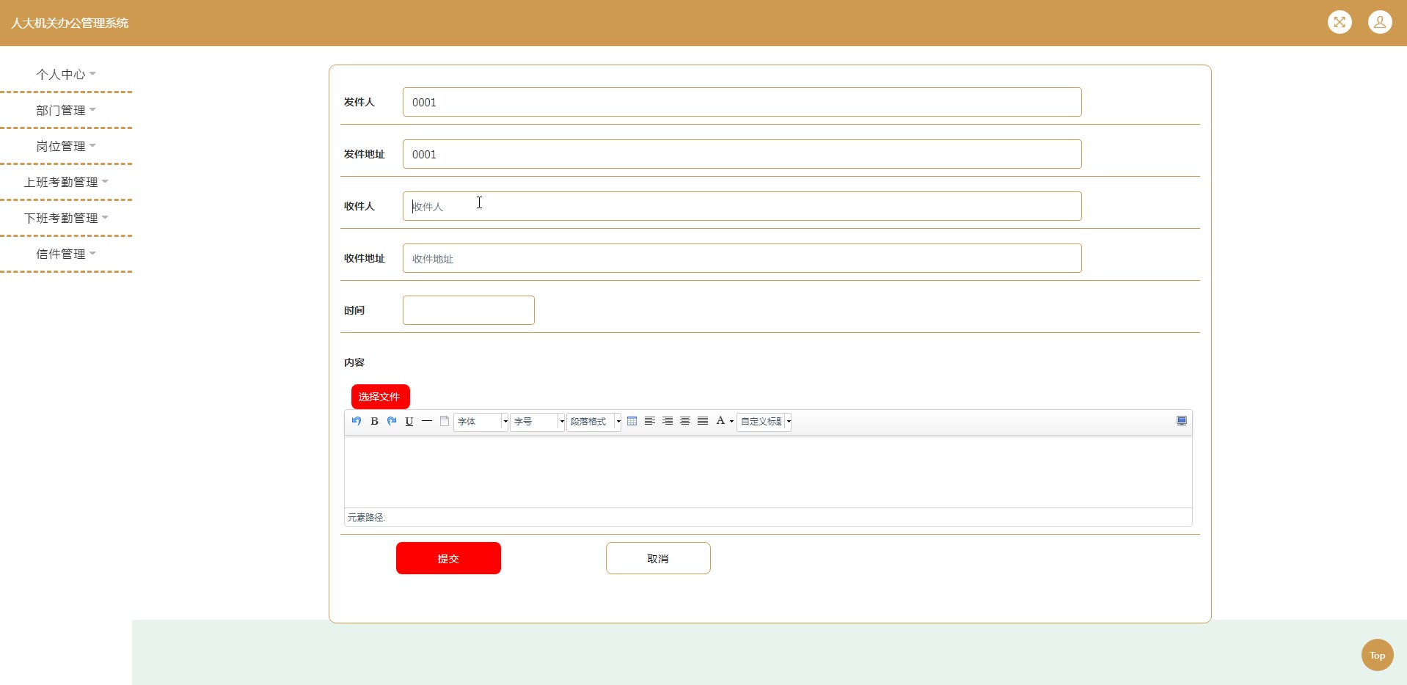Screen dimensions: 1407x685
Task: Click the font color A icon
Action: click(720, 421)
